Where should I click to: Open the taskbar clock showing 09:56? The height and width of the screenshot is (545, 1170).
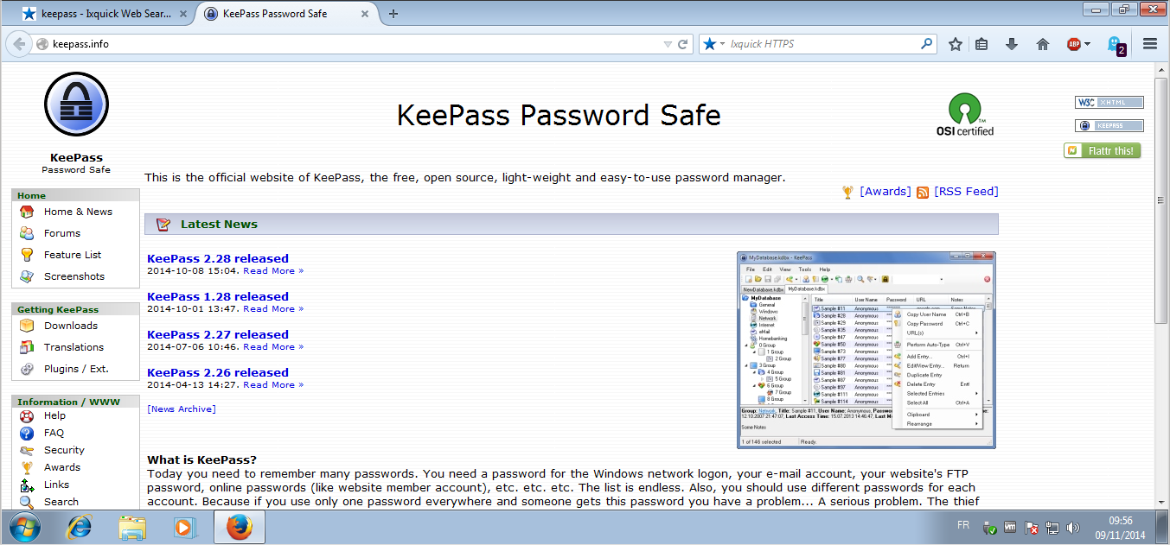click(x=1121, y=528)
